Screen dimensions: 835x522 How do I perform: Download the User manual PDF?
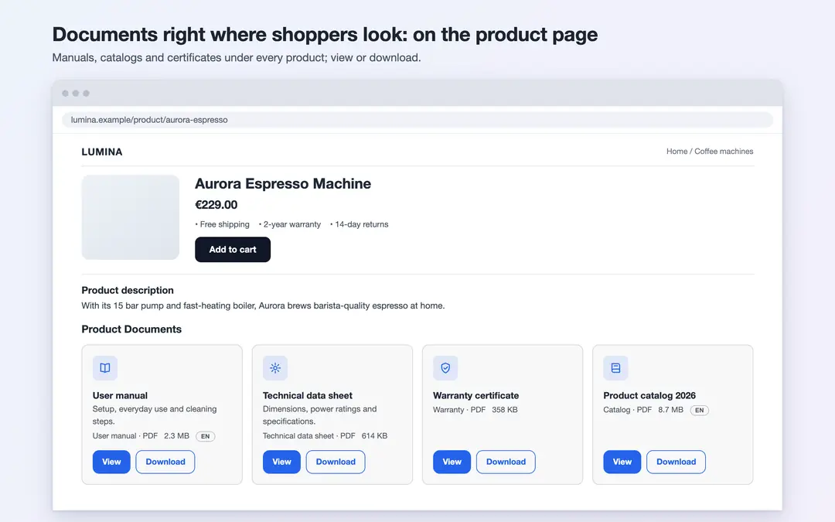[165, 462]
